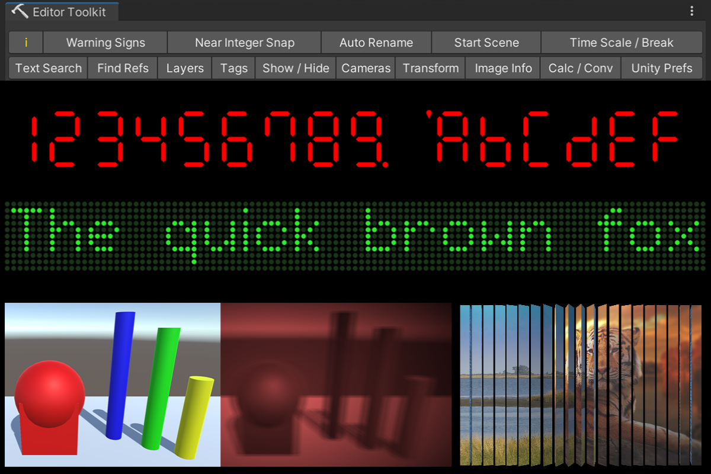Click the hammer icon on Editor Toolkit tab
This screenshot has width=711, height=474.
click(20, 11)
